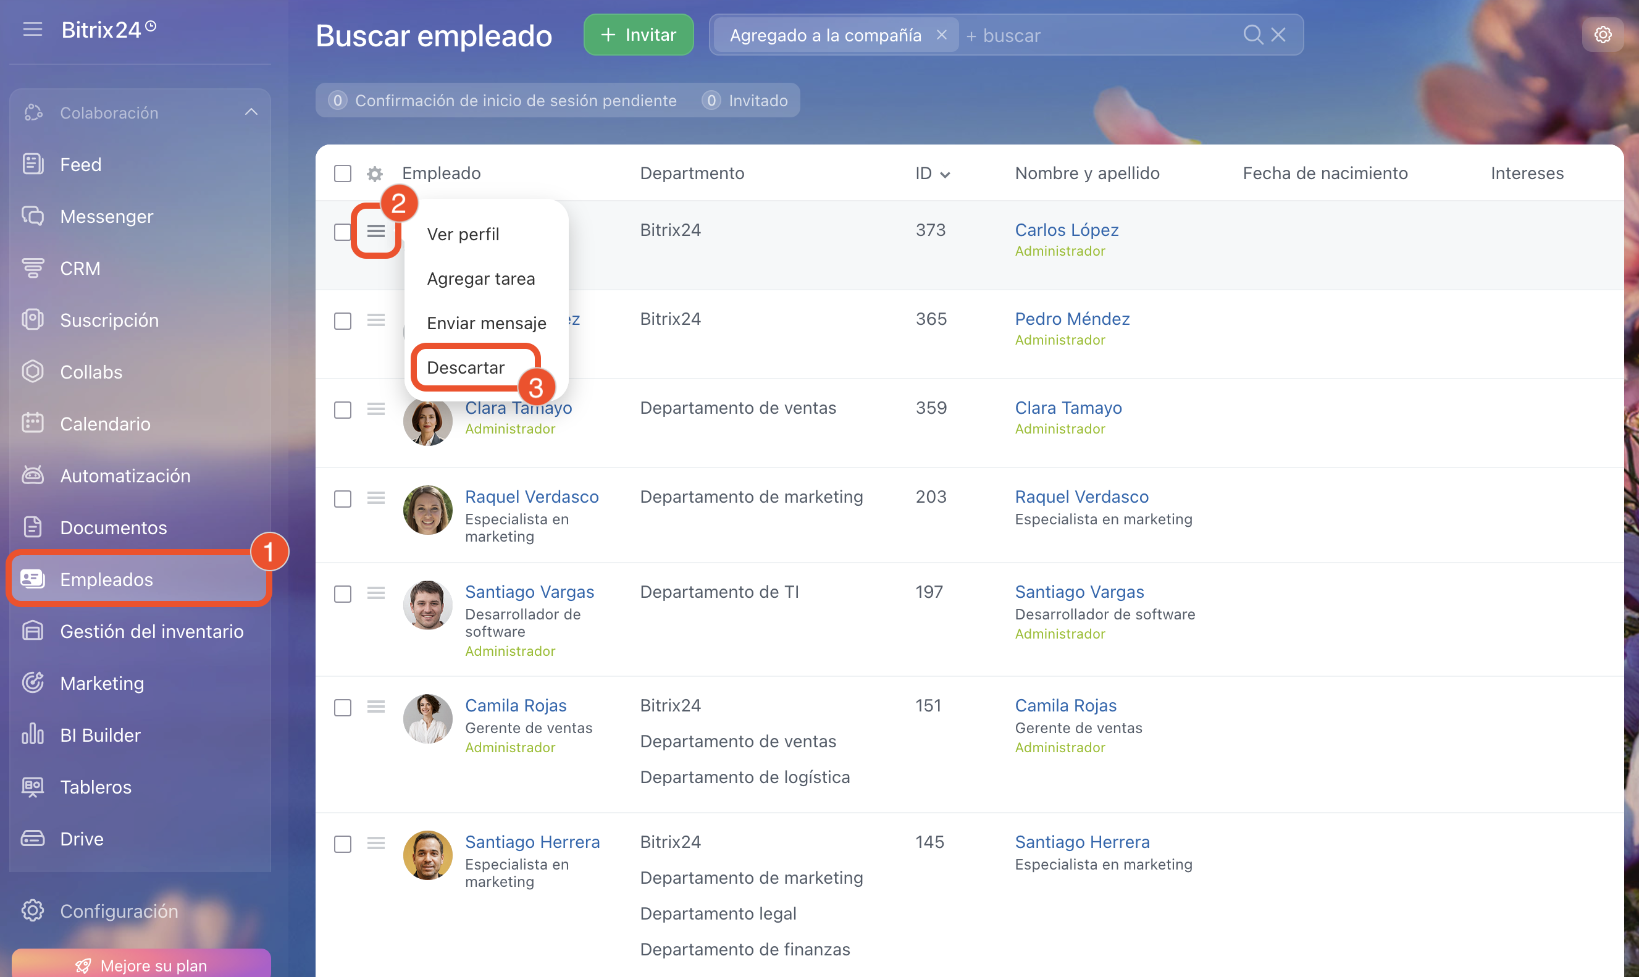Click the search magnifier icon
Image resolution: width=1639 pixels, height=977 pixels.
(x=1252, y=34)
